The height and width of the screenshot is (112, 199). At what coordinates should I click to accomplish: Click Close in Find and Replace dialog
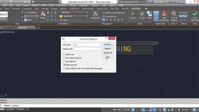click(x=108, y=57)
